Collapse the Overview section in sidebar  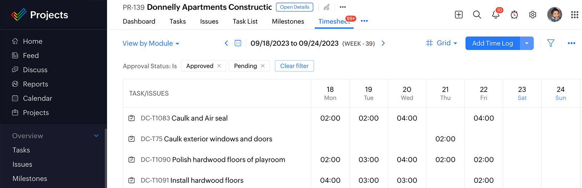(x=96, y=136)
